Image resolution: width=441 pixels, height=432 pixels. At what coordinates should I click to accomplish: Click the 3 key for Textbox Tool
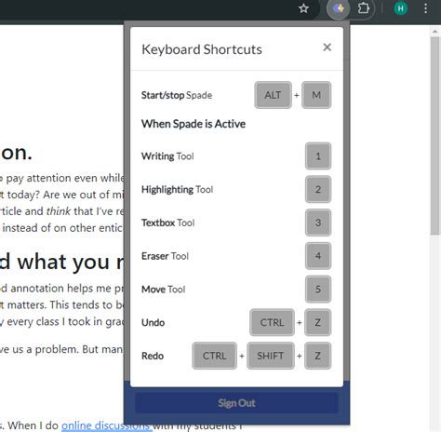point(318,223)
